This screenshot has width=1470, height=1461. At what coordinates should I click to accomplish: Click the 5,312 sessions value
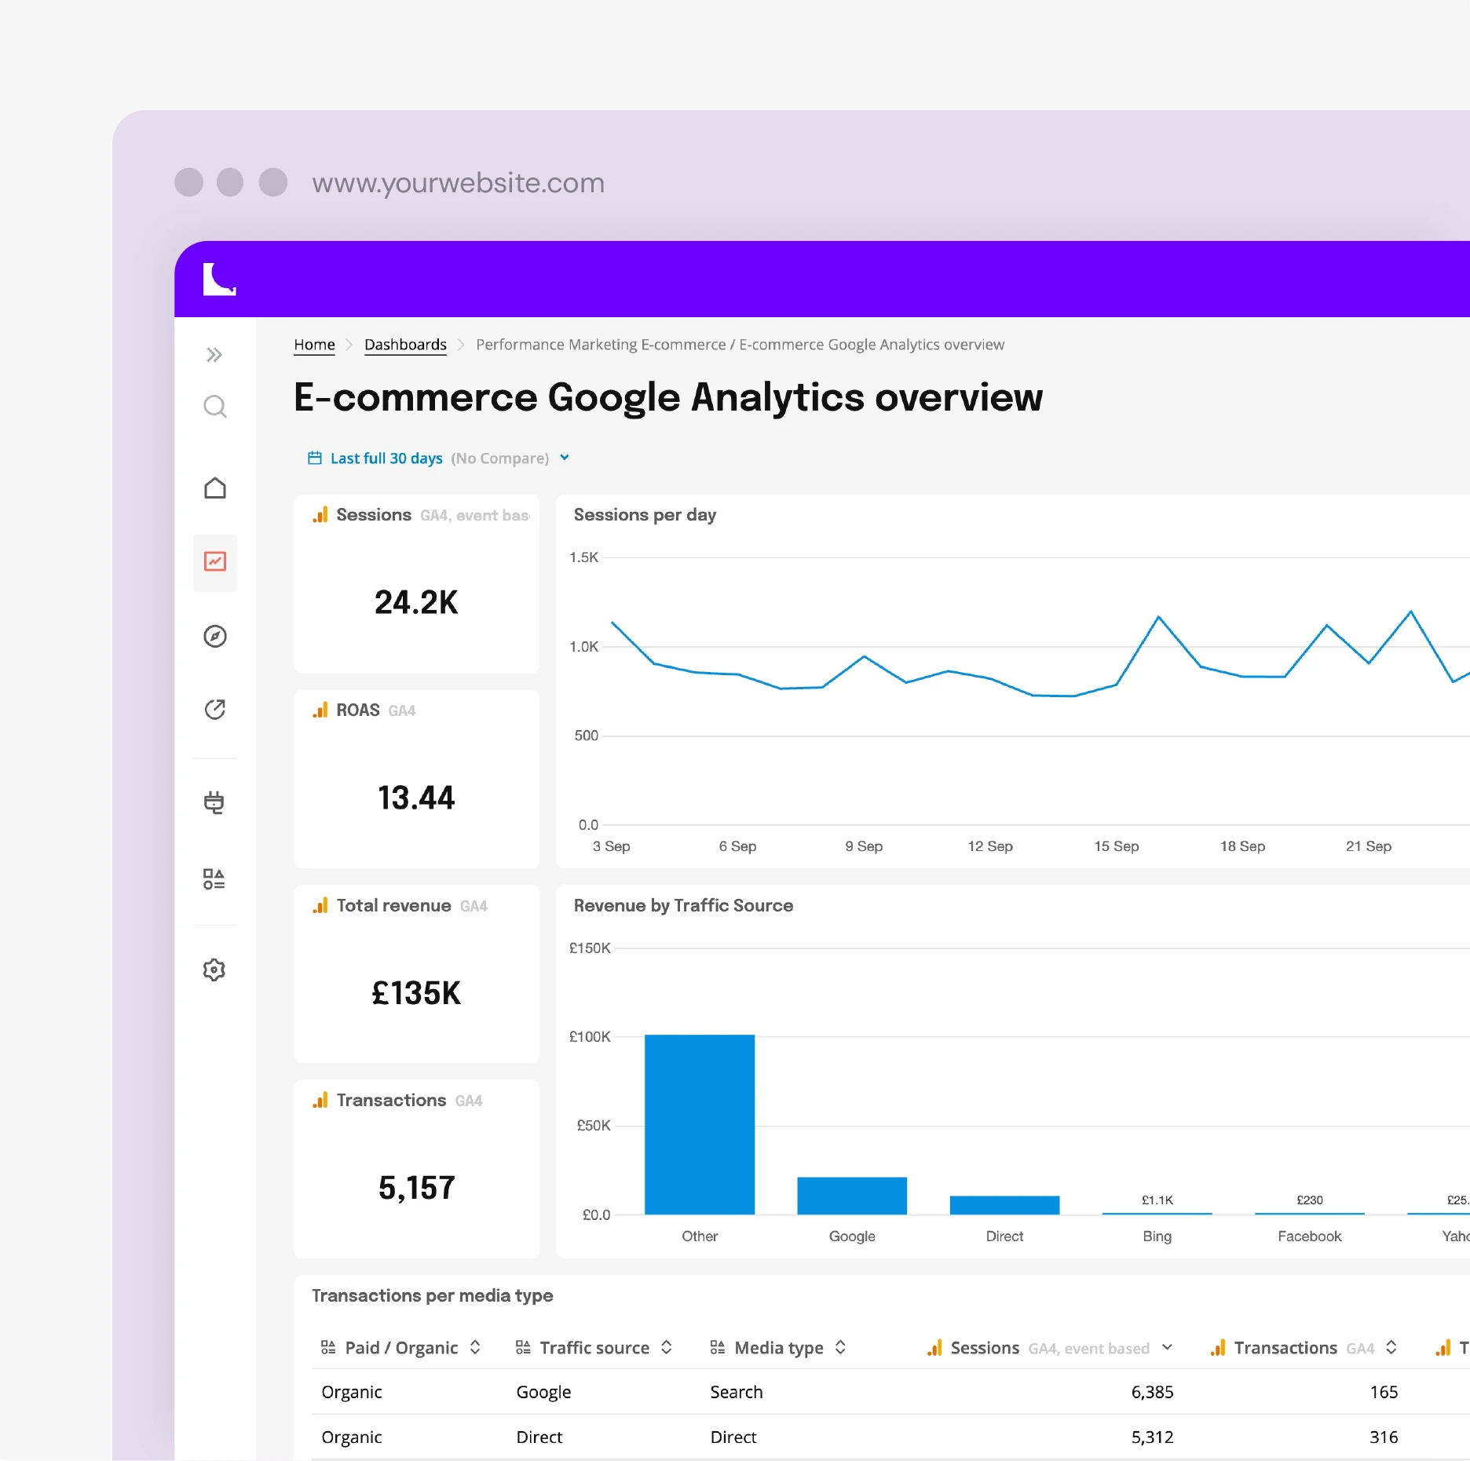[x=1152, y=1437]
